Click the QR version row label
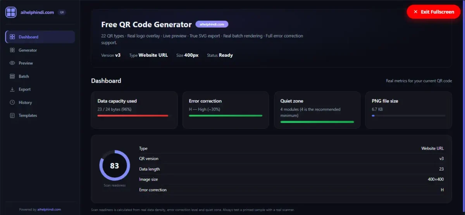The image size is (465, 215). pos(149,159)
